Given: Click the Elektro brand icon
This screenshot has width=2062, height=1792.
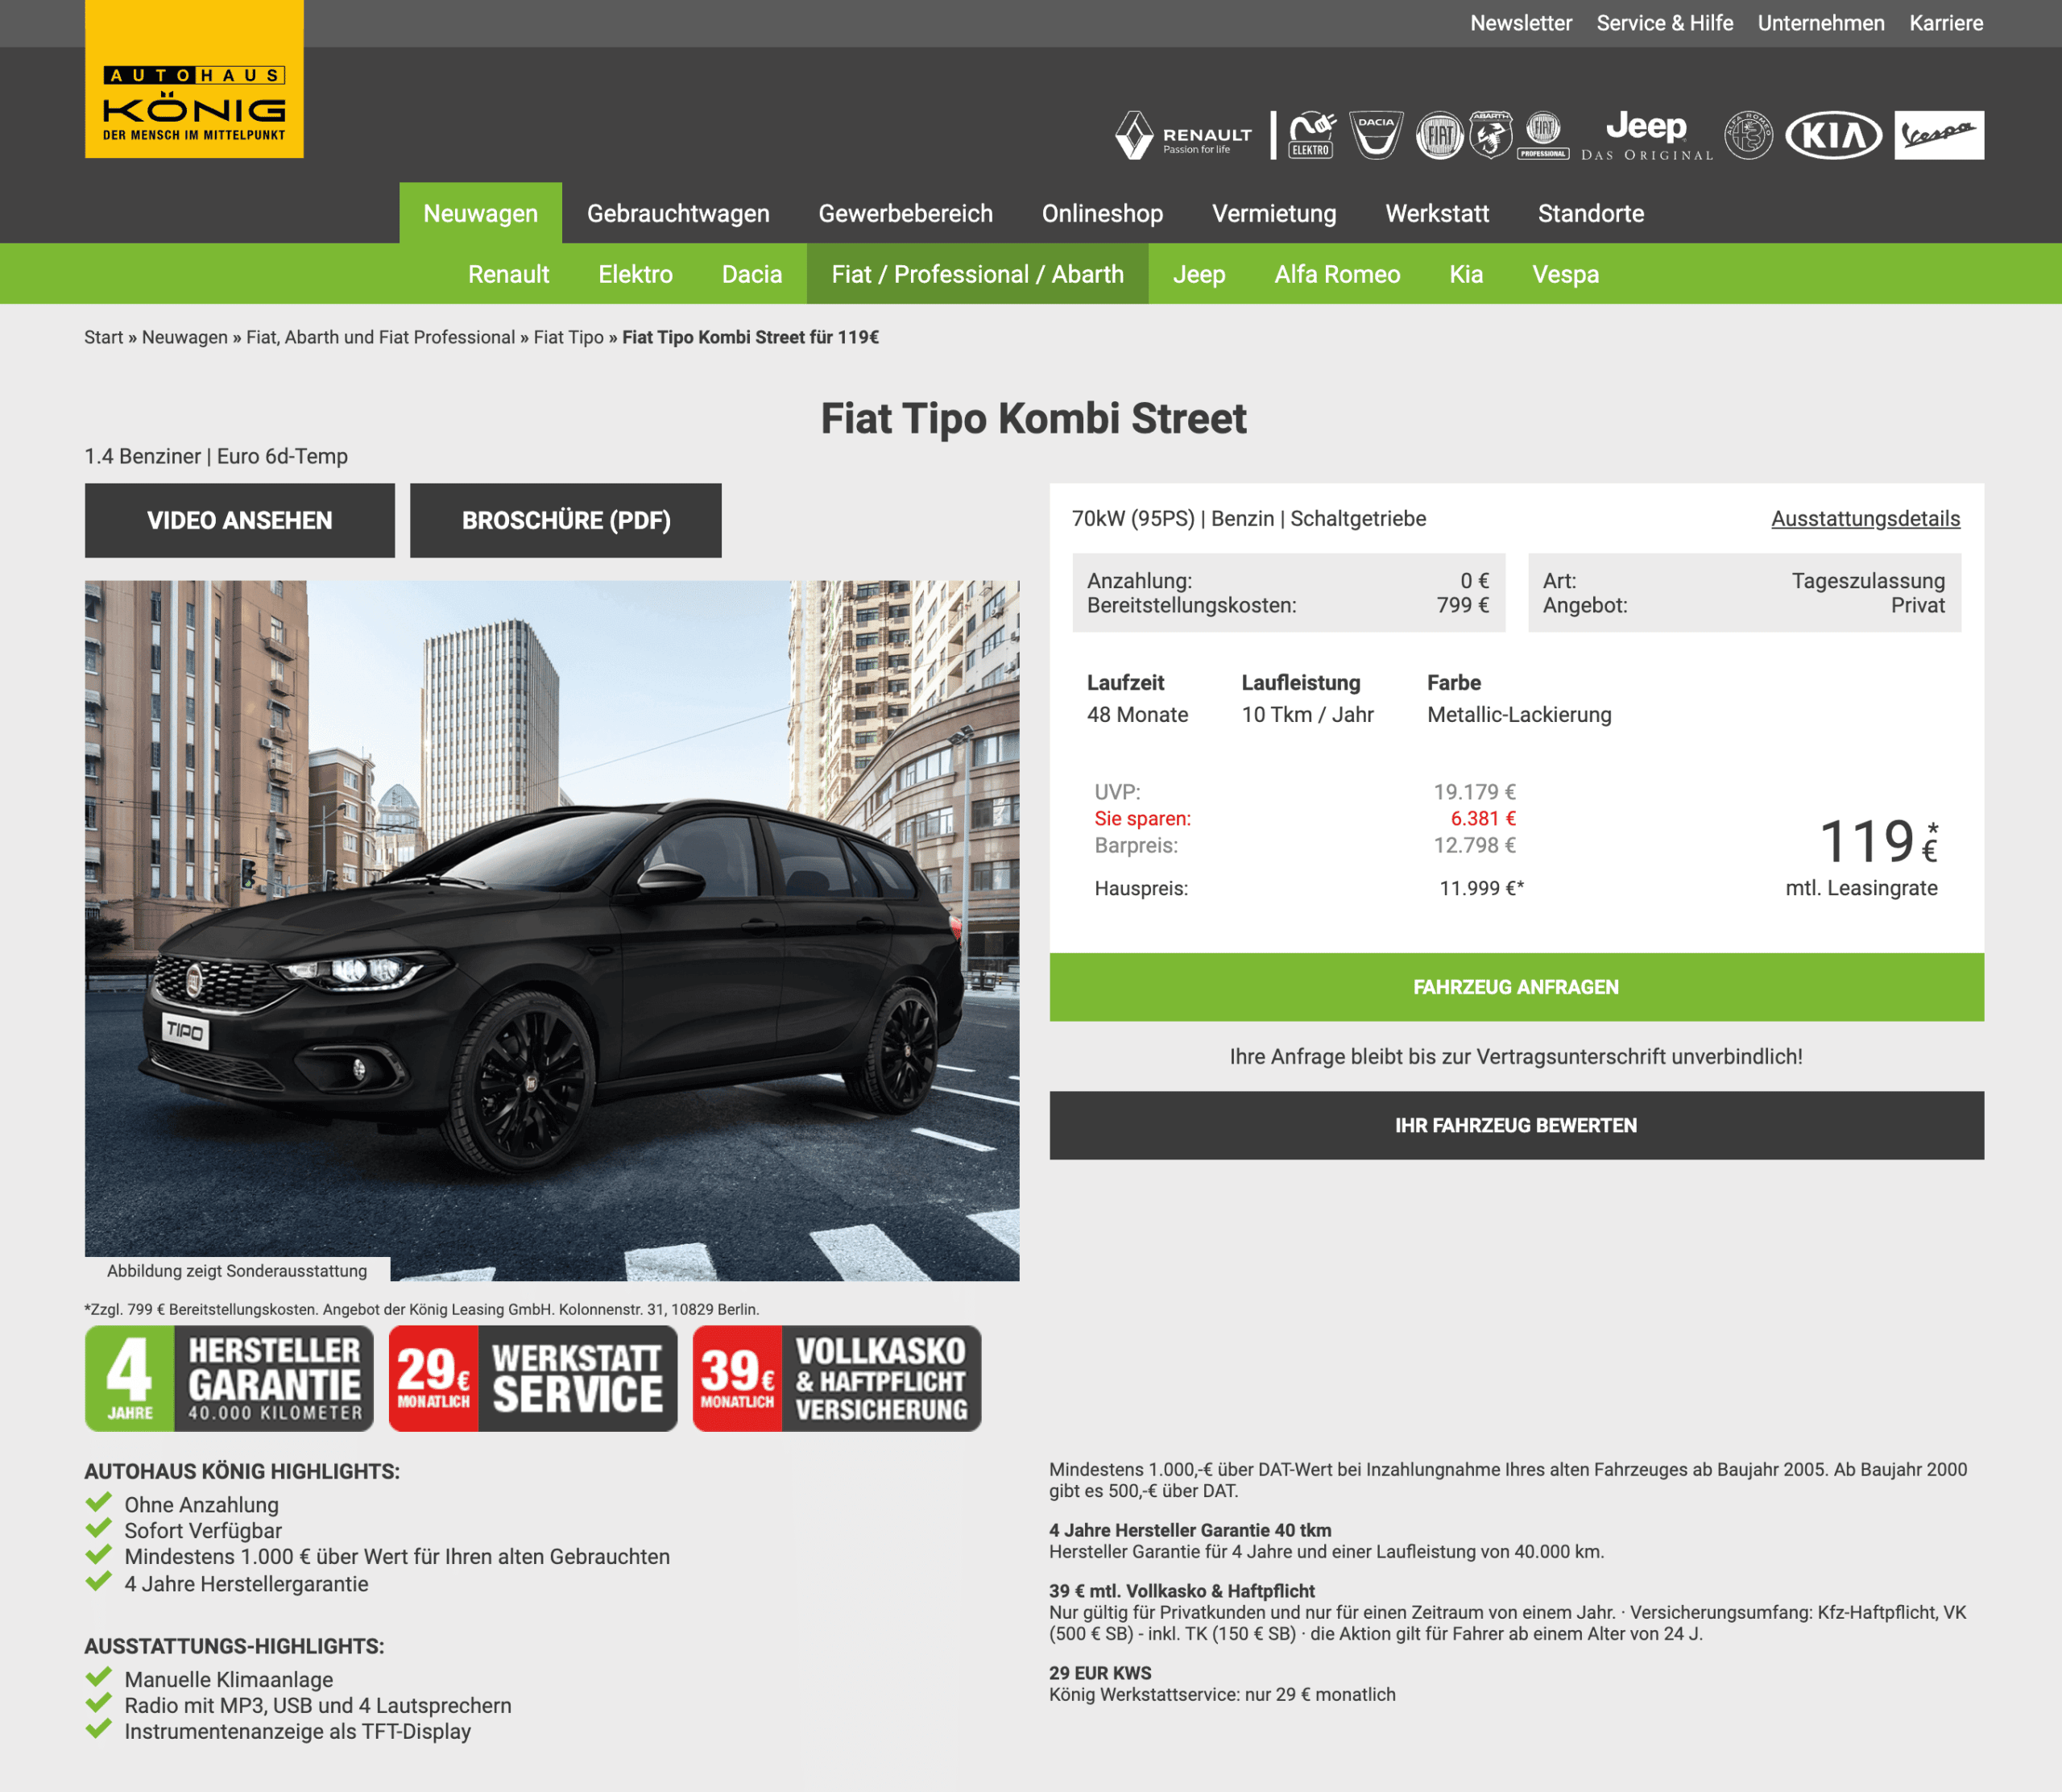Looking at the screenshot, I should pos(1311,135).
